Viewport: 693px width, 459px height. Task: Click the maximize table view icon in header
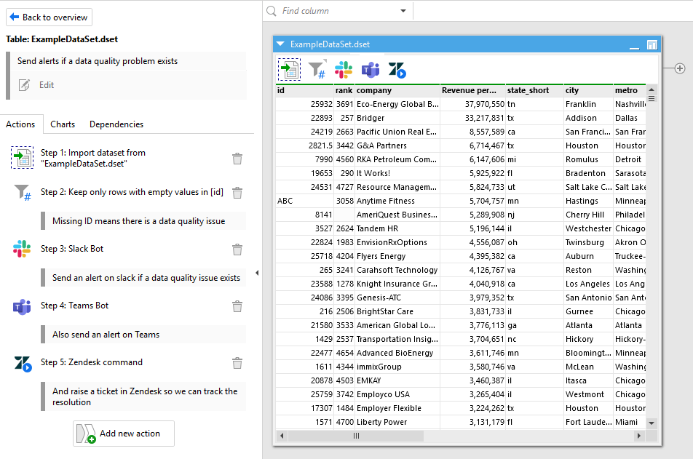click(652, 44)
